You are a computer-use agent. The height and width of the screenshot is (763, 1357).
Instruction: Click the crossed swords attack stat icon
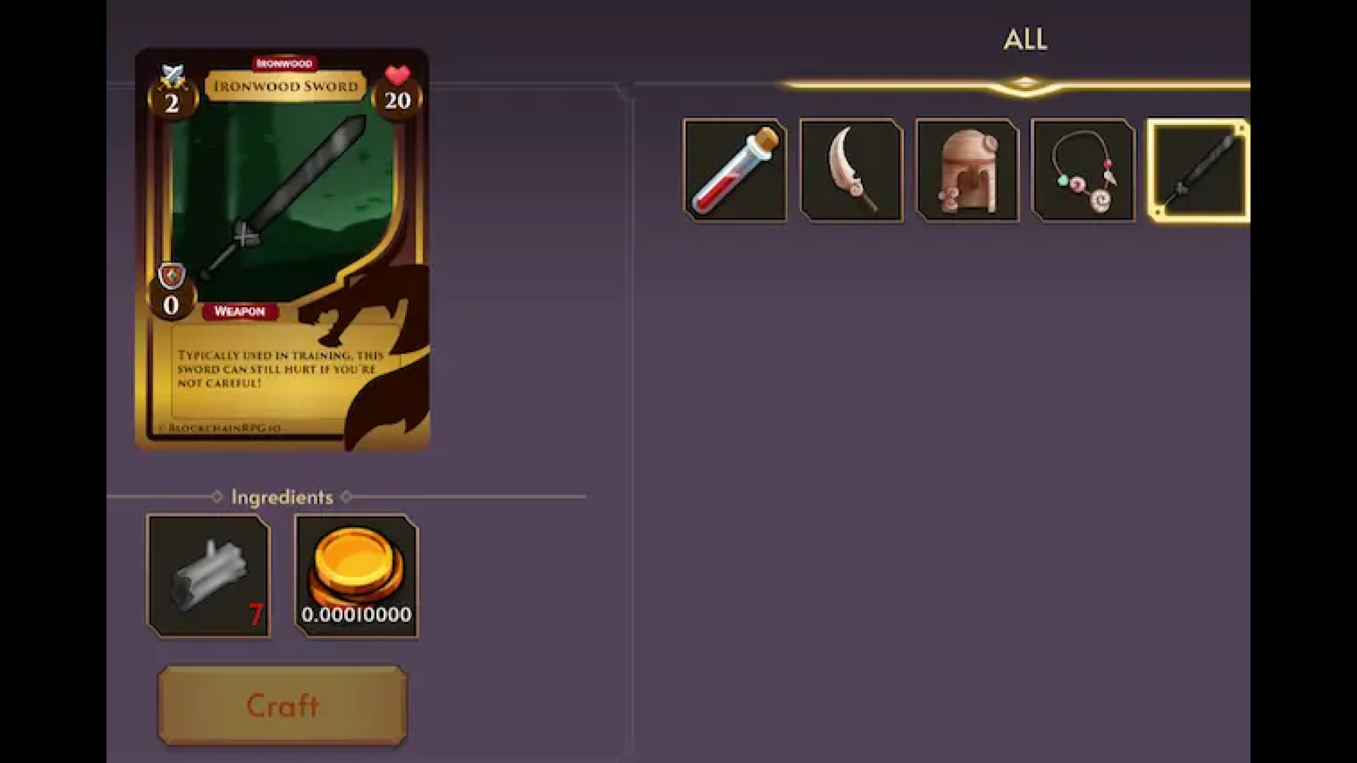[172, 75]
